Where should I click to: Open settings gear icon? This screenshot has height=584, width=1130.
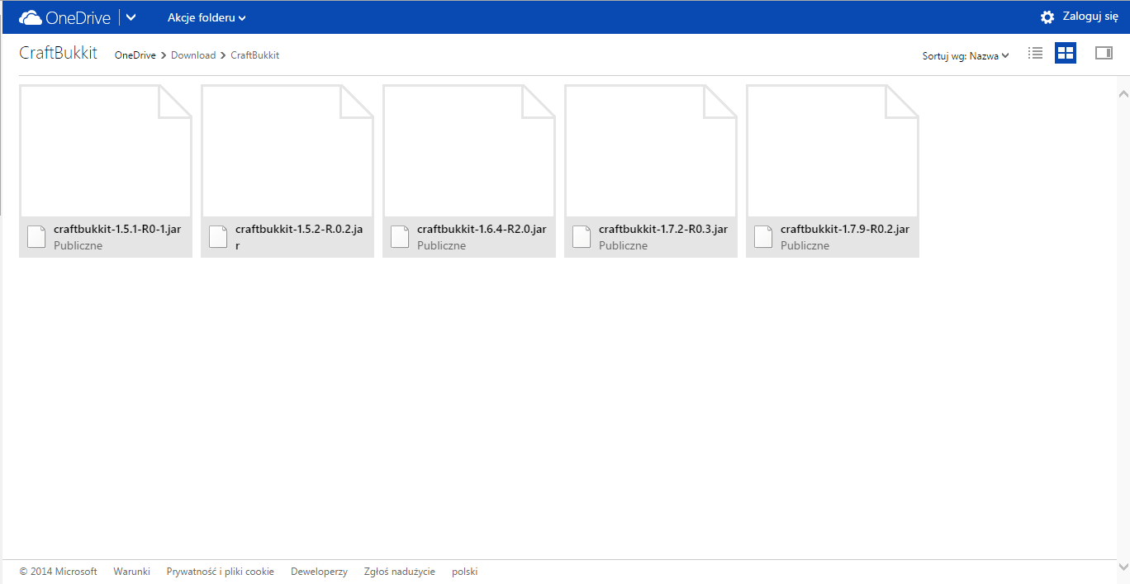1047,17
